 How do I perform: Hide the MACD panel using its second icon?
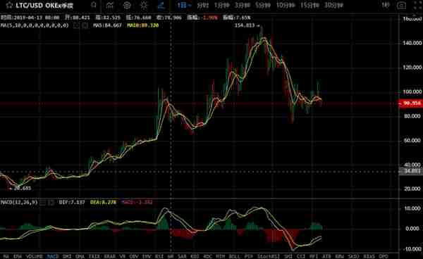(x=51, y=202)
